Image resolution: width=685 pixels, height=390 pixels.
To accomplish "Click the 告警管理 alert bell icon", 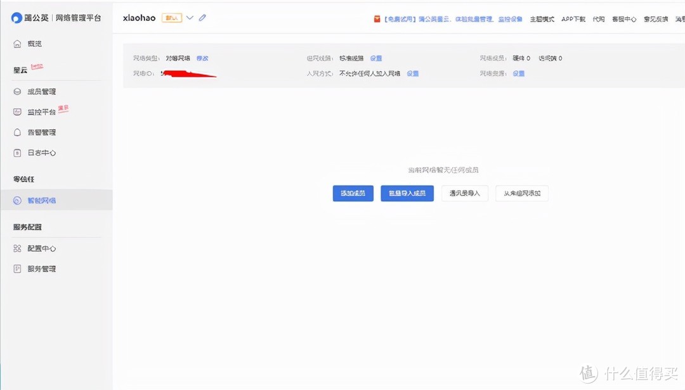I will [18, 132].
